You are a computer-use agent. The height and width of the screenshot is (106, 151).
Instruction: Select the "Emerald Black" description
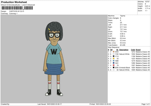pos(125,67)
